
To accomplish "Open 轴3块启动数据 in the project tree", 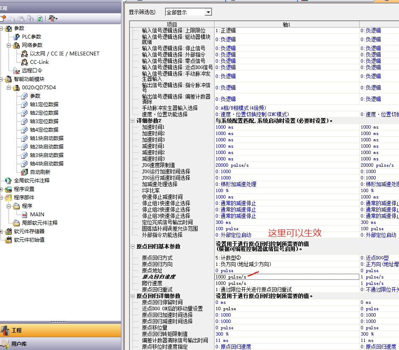I will click(x=47, y=155).
